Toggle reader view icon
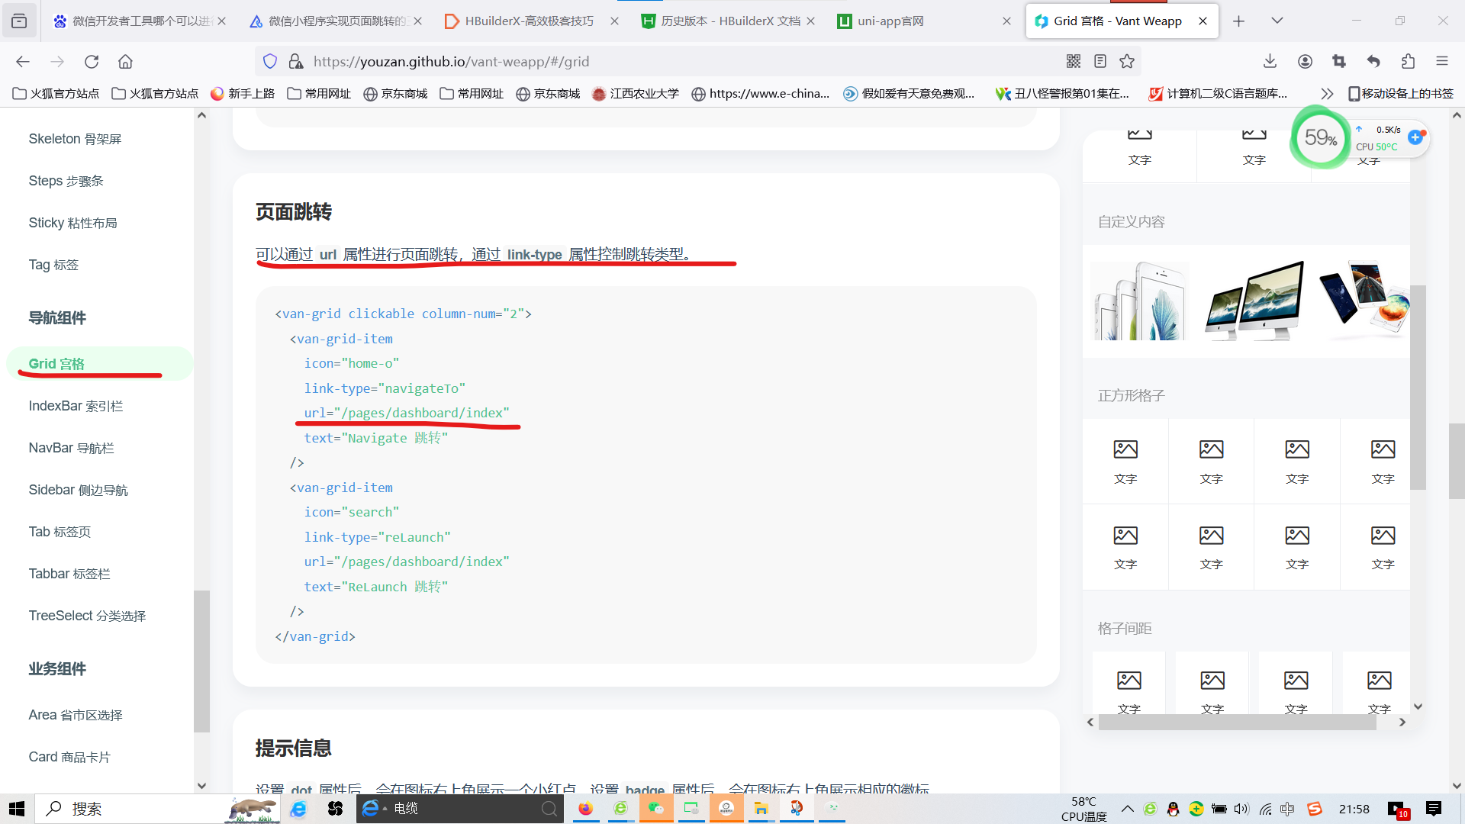This screenshot has height=824, width=1465. tap(1100, 62)
